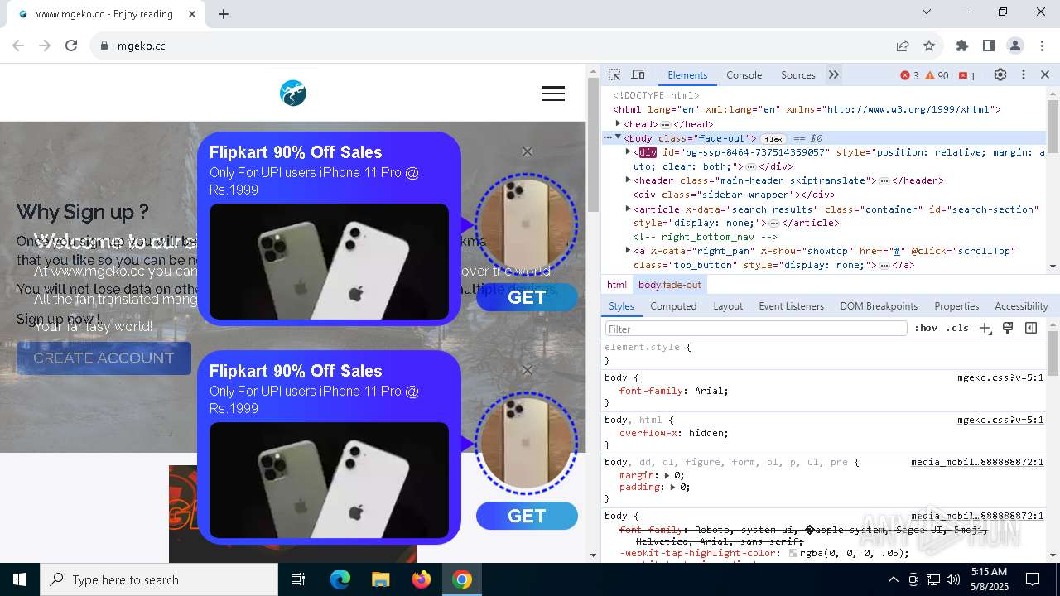
Task: Open a new browser tab
Action: (x=224, y=14)
